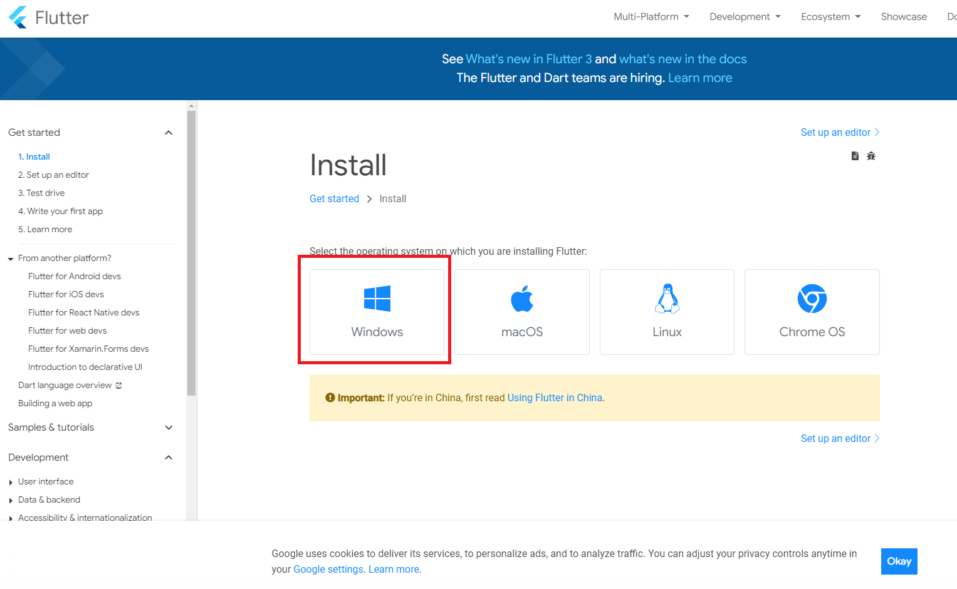957x589 pixels.
Task: Click Learn more in the cookie notice
Action: tap(394, 569)
